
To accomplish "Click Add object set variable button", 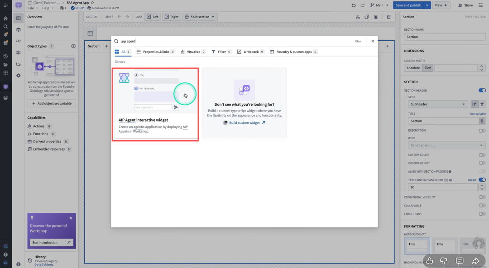I will (x=52, y=103).
